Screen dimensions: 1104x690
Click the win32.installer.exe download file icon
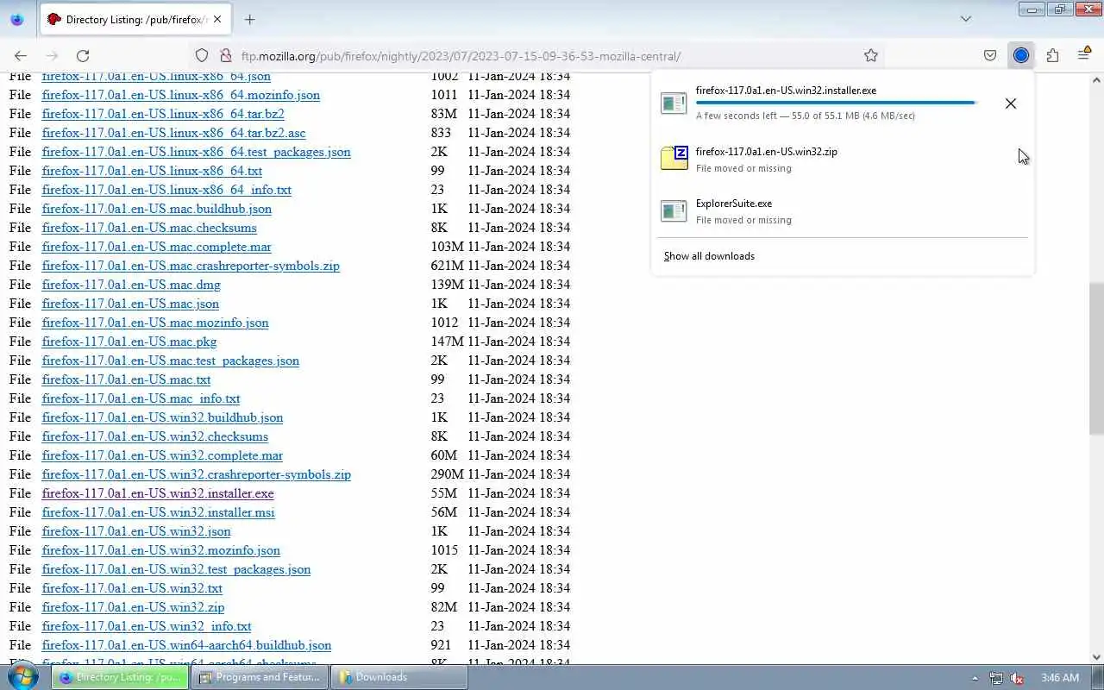(674, 103)
